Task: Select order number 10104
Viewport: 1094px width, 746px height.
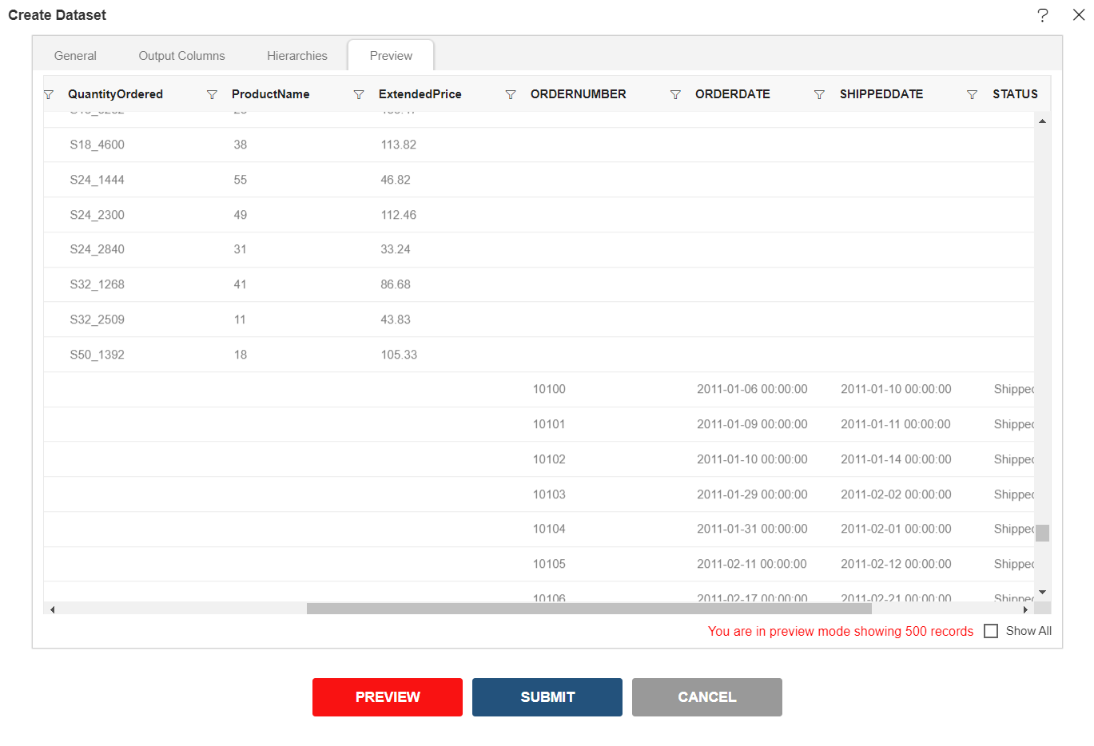Action: click(549, 529)
